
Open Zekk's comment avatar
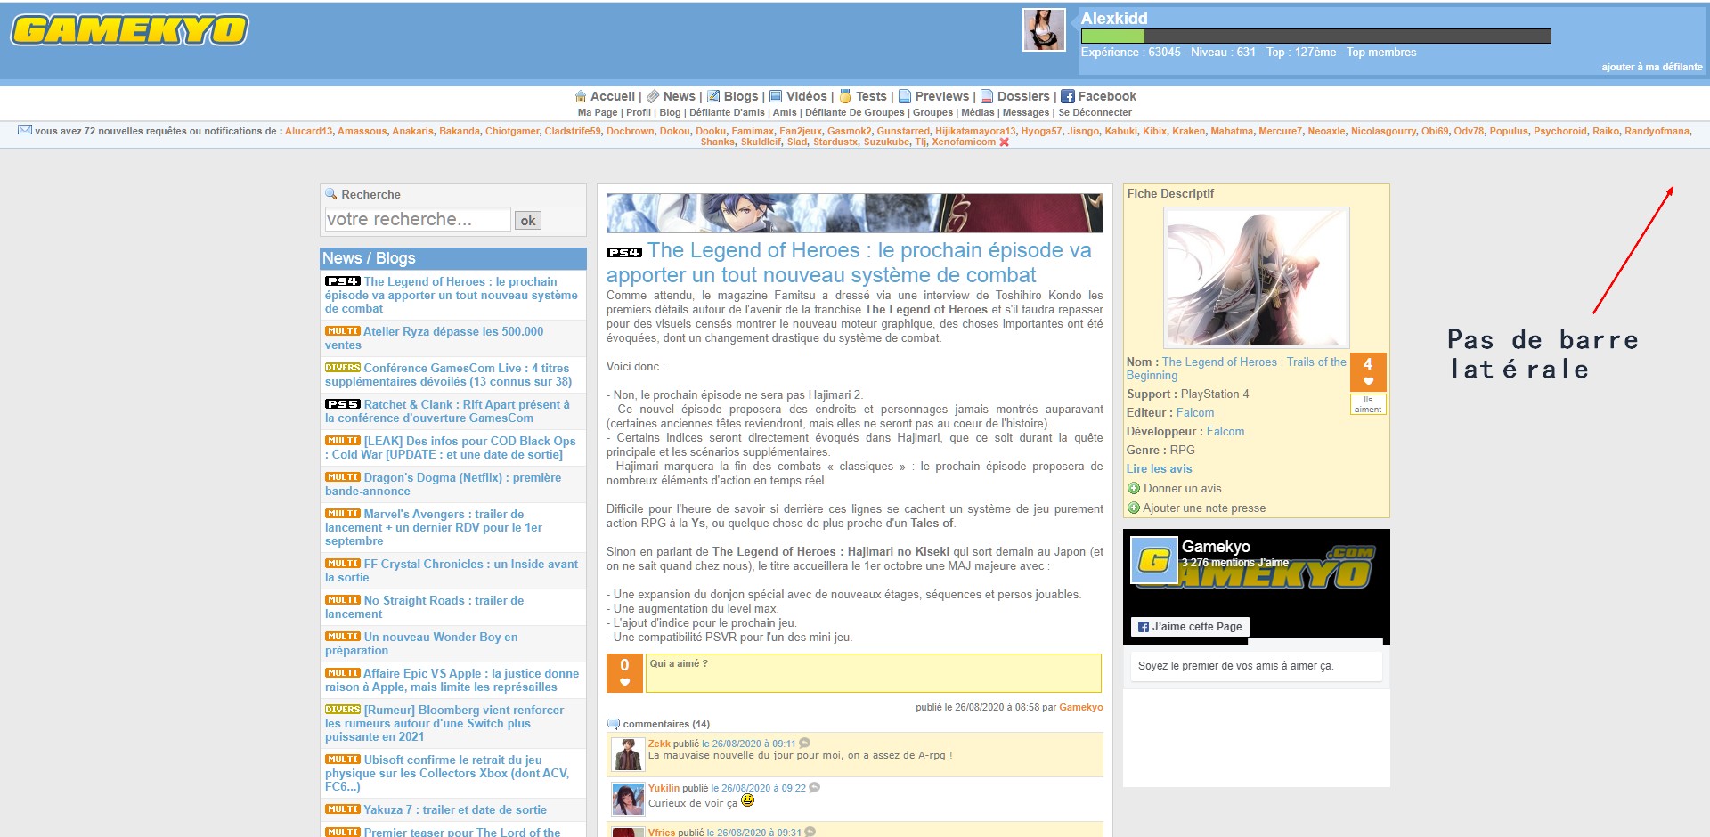point(627,755)
